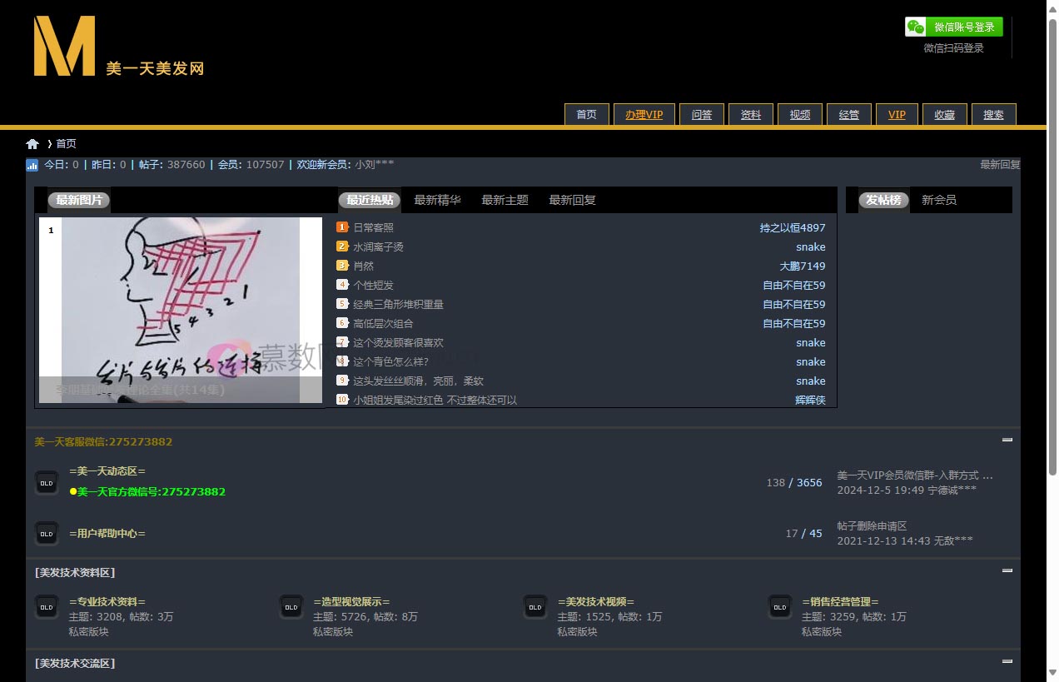Image resolution: width=1059 pixels, height=682 pixels.
Task: Switch to the 最新精华 tab
Action: pyautogui.click(x=437, y=200)
